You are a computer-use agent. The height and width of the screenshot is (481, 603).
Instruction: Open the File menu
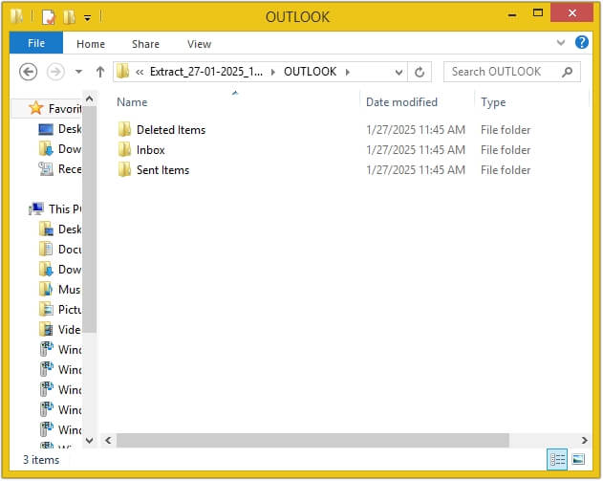(36, 44)
